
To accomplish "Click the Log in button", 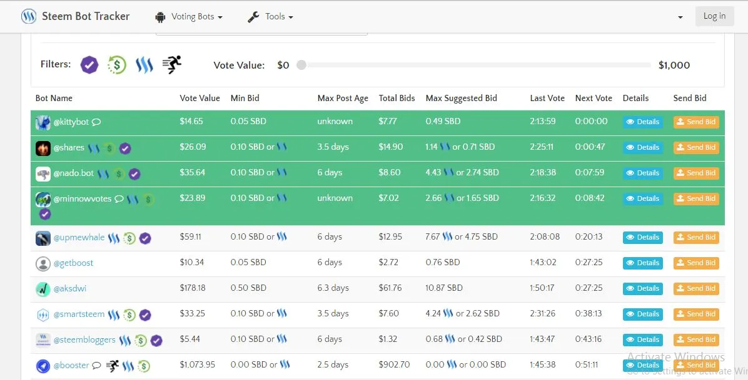I will click(x=714, y=16).
